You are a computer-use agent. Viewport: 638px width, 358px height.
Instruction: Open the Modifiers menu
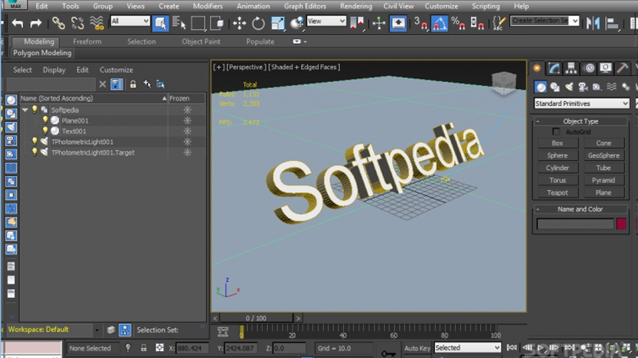207,6
